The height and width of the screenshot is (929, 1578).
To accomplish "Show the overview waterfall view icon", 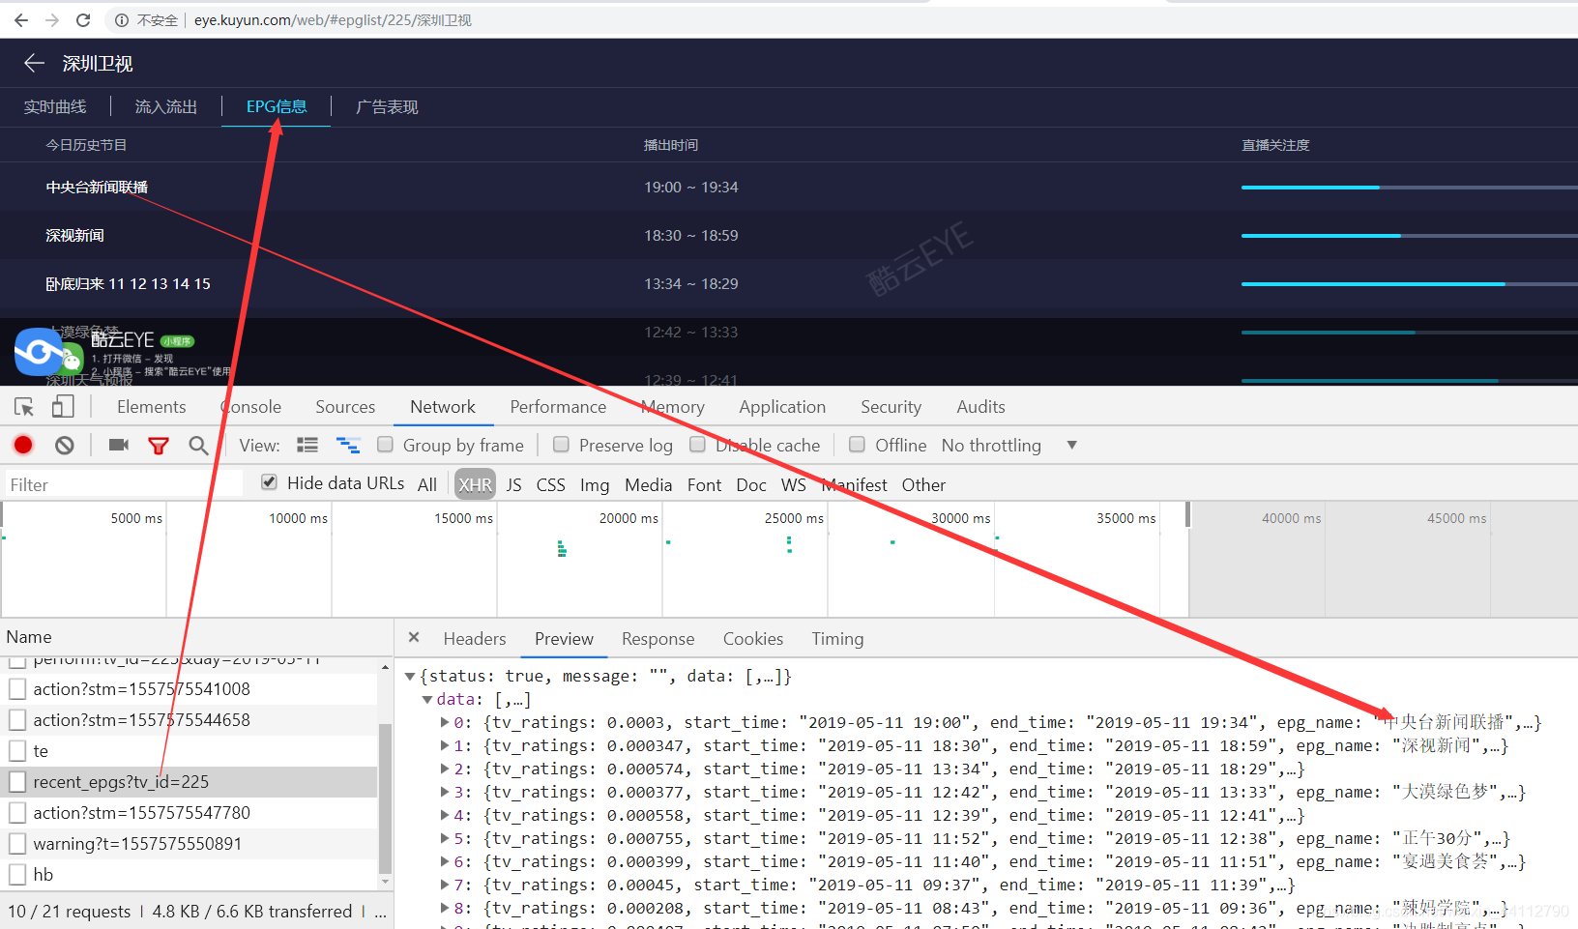I will click(x=348, y=445).
